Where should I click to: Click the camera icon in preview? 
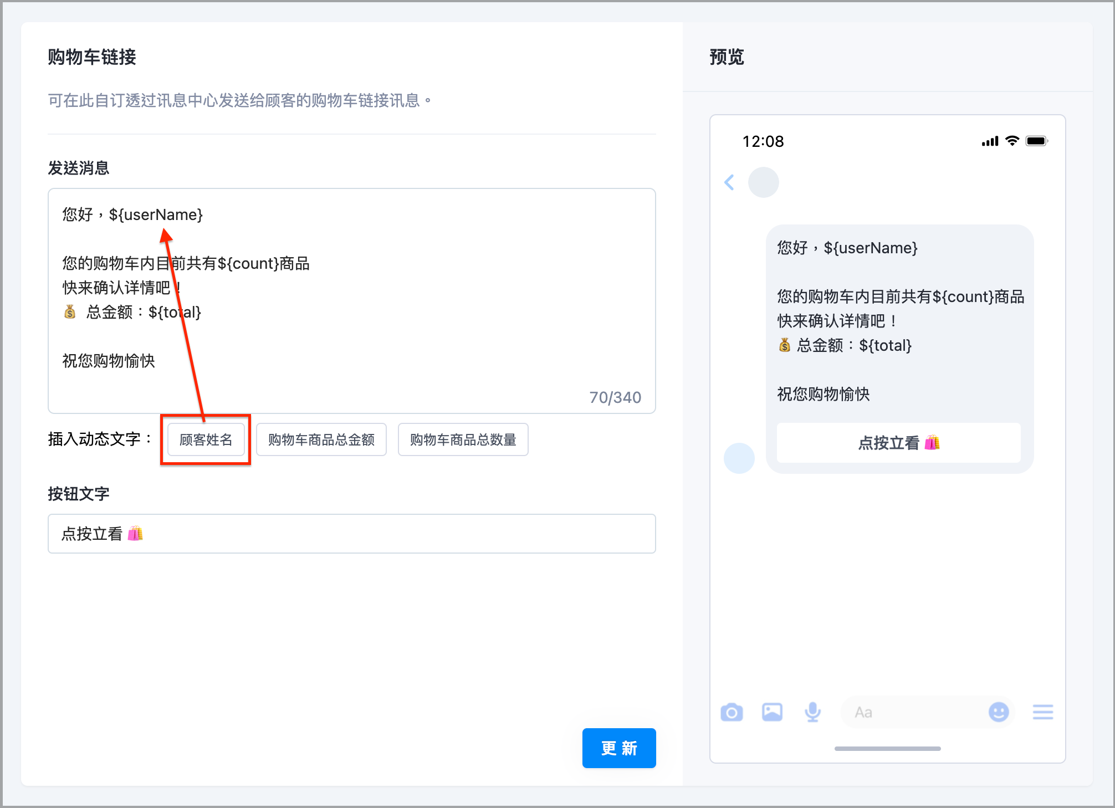[x=732, y=712]
